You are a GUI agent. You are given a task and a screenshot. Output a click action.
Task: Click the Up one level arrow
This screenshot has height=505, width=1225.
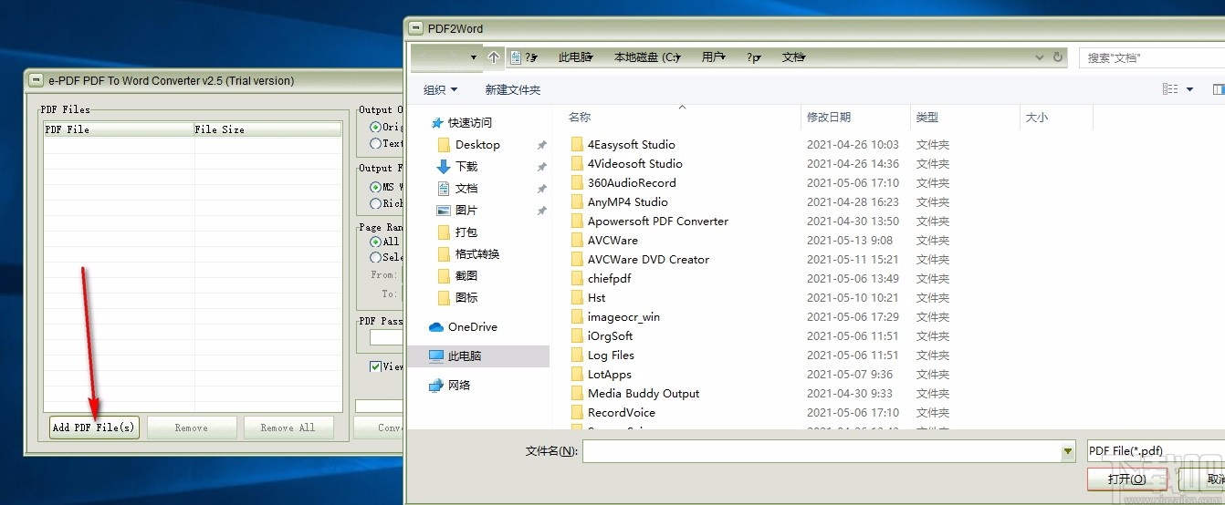[494, 57]
